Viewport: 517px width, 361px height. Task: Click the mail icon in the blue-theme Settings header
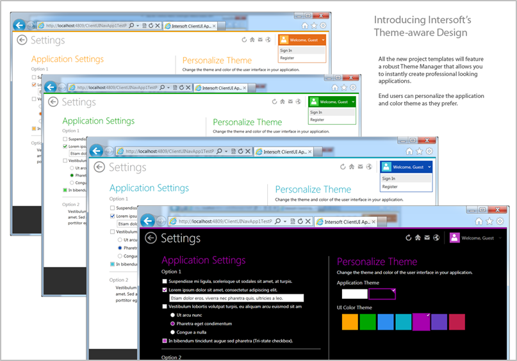click(361, 166)
